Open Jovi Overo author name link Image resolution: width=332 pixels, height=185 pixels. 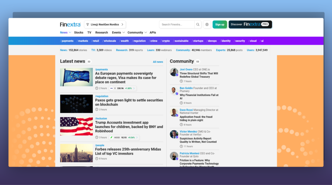tap(186, 70)
